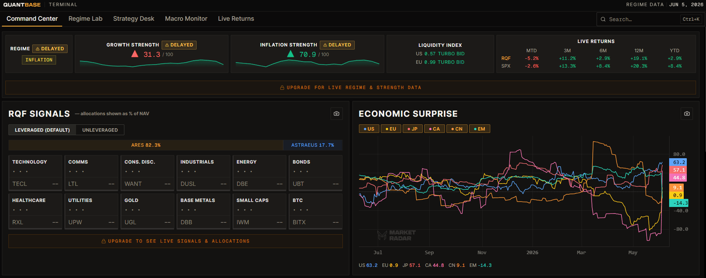Toggle the EM series legend chip
The image size is (706, 278).
click(x=479, y=129)
